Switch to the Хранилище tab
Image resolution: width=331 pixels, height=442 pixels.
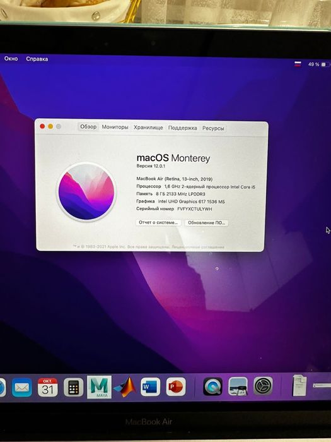coord(148,128)
